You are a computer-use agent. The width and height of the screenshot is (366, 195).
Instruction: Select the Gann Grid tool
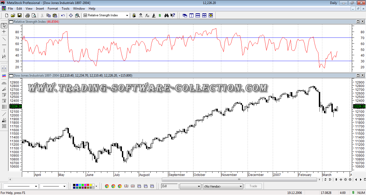4,126
